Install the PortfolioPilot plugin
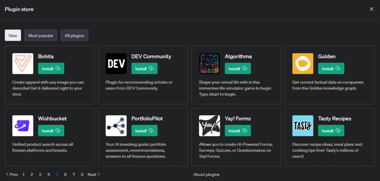The image size is (380, 181). 144,131
